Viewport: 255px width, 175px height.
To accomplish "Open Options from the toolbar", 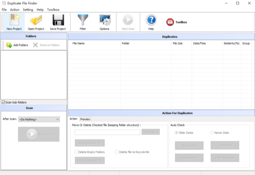I will [x=105, y=22].
